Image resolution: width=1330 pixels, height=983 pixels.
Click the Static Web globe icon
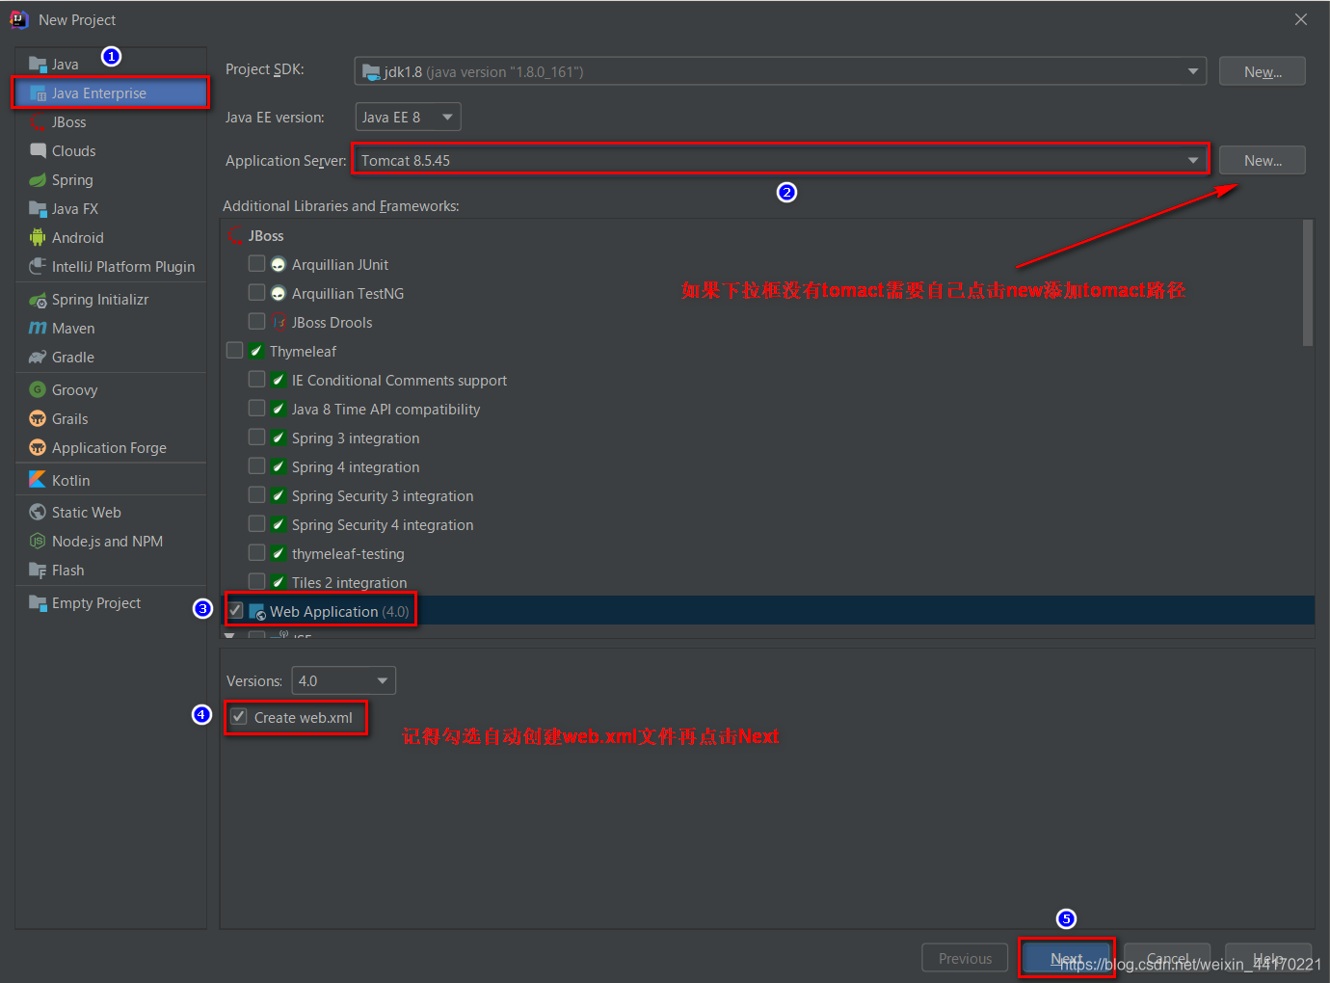38,513
